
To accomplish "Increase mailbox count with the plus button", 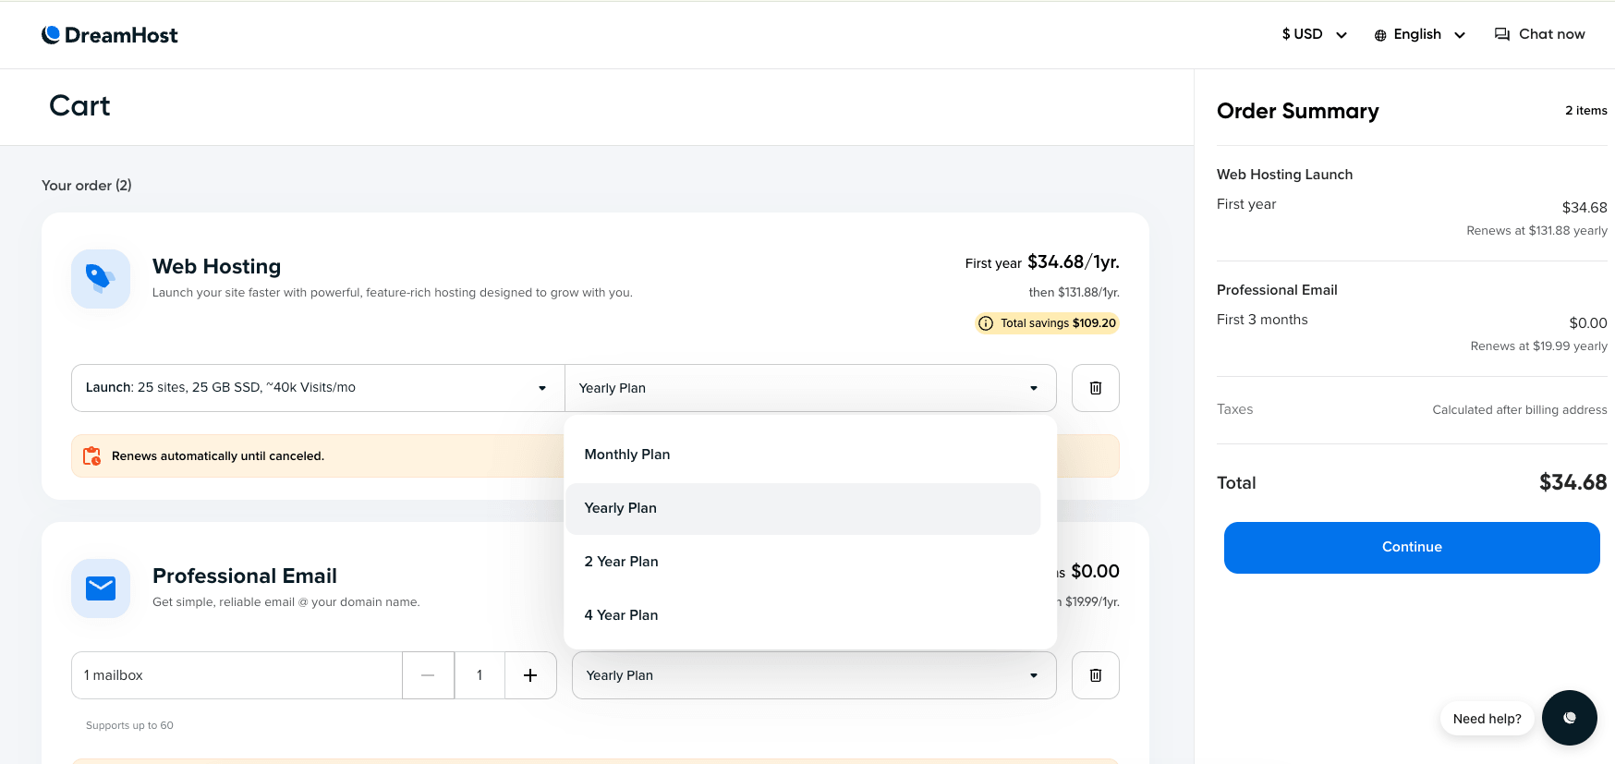I will point(530,675).
